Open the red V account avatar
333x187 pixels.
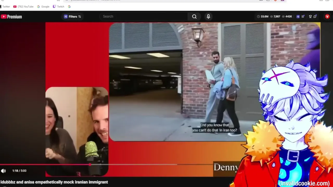click(x=327, y=17)
